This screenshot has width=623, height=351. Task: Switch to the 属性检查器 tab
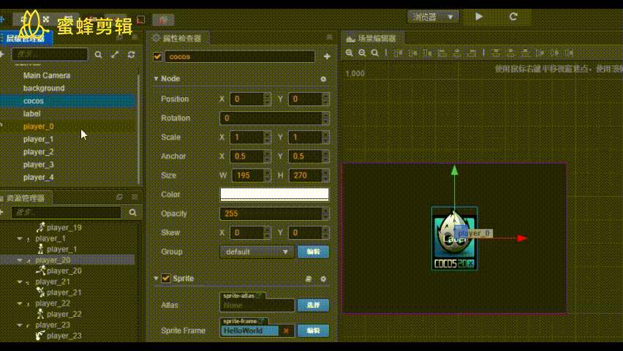177,38
